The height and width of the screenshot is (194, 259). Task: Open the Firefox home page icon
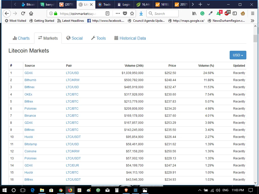pos(31,13)
